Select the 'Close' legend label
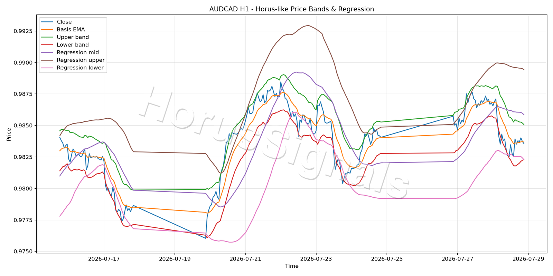 tap(64, 22)
